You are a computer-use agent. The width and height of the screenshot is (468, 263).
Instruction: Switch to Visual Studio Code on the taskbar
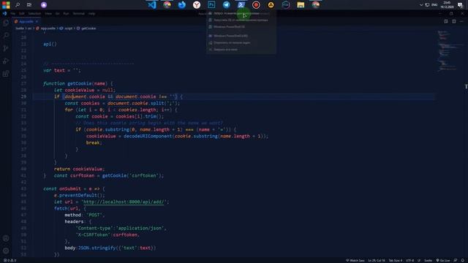pos(152,5)
